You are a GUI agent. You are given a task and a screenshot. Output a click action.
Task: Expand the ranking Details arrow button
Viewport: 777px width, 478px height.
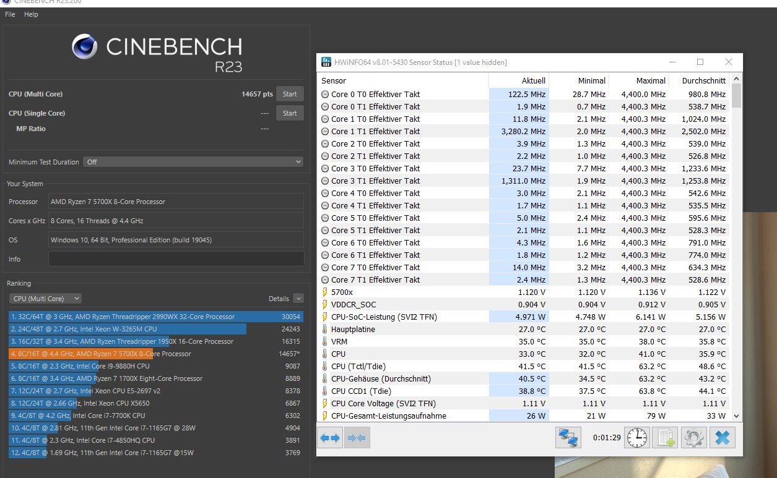click(298, 299)
